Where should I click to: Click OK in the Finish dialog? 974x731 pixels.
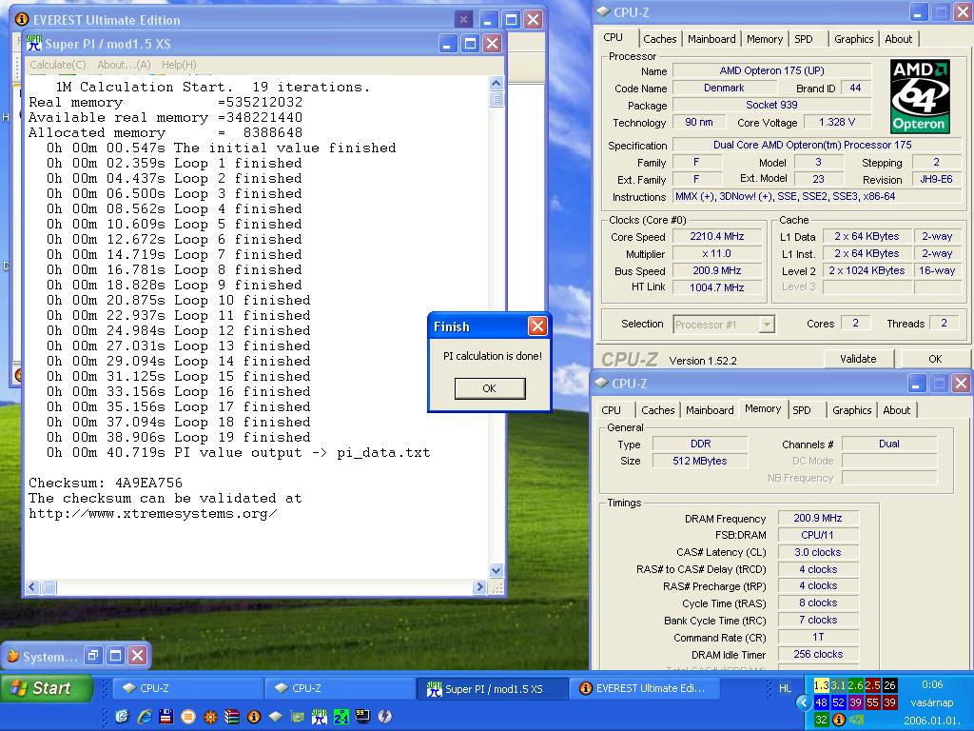pos(490,388)
